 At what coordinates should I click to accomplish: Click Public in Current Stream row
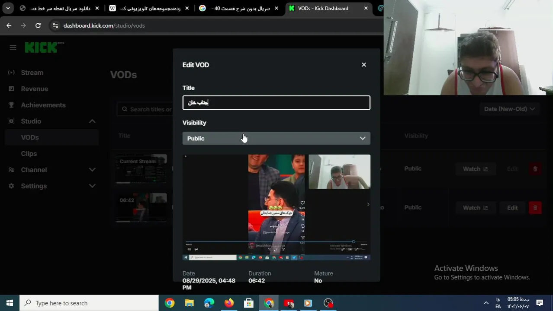tap(413, 168)
